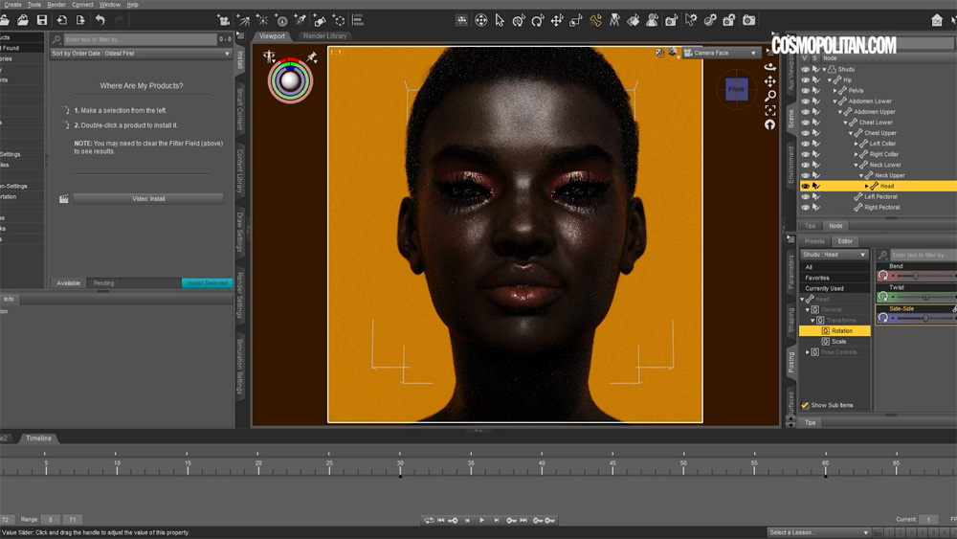
Task: Open the Render menu
Action: tap(56, 5)
